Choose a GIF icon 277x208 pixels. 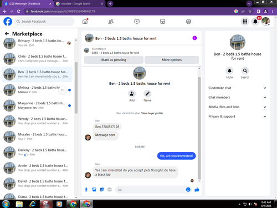point(110,190)
